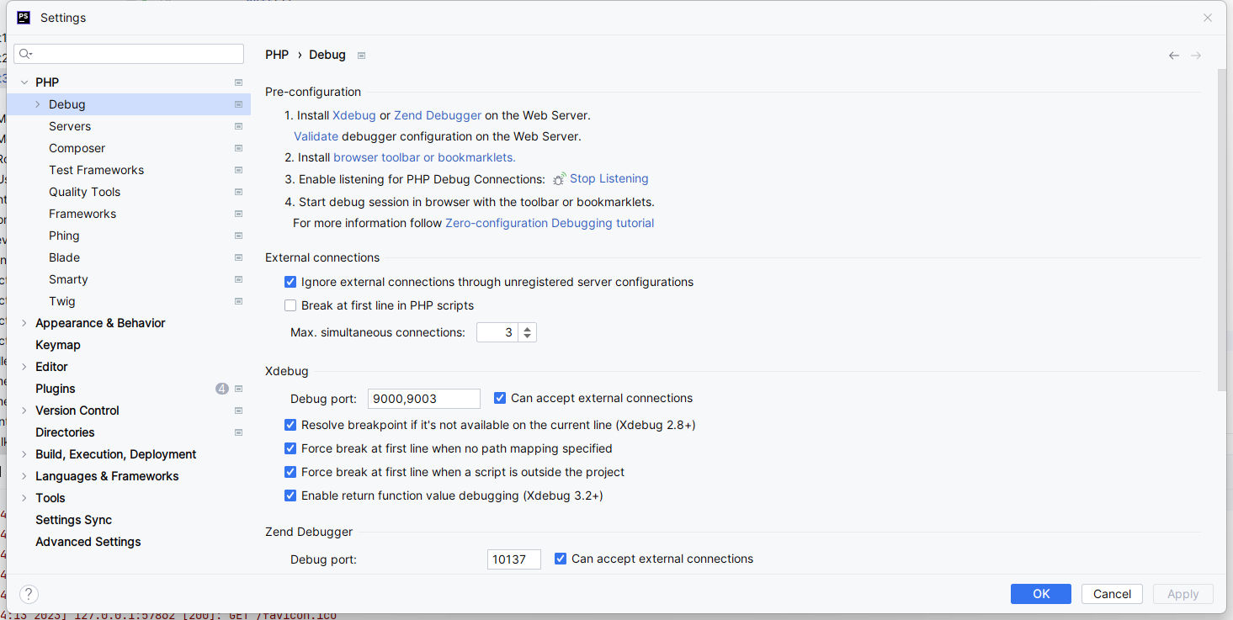
Task: Collapse the PHP settings tree section
Action: click(23, 82)
